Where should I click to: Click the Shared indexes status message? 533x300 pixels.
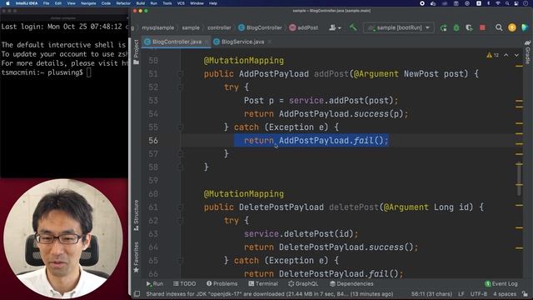point(270,294)
